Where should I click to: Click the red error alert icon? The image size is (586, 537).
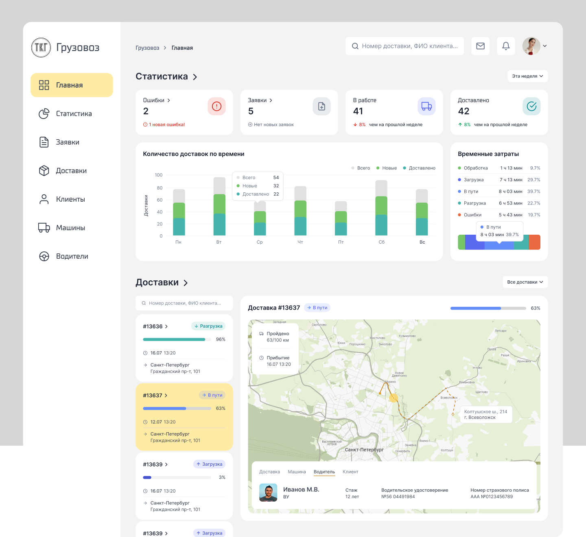point(216,106)
